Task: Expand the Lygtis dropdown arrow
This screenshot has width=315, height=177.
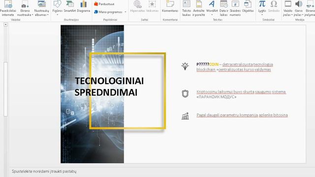Action: [x=262, y=15]
